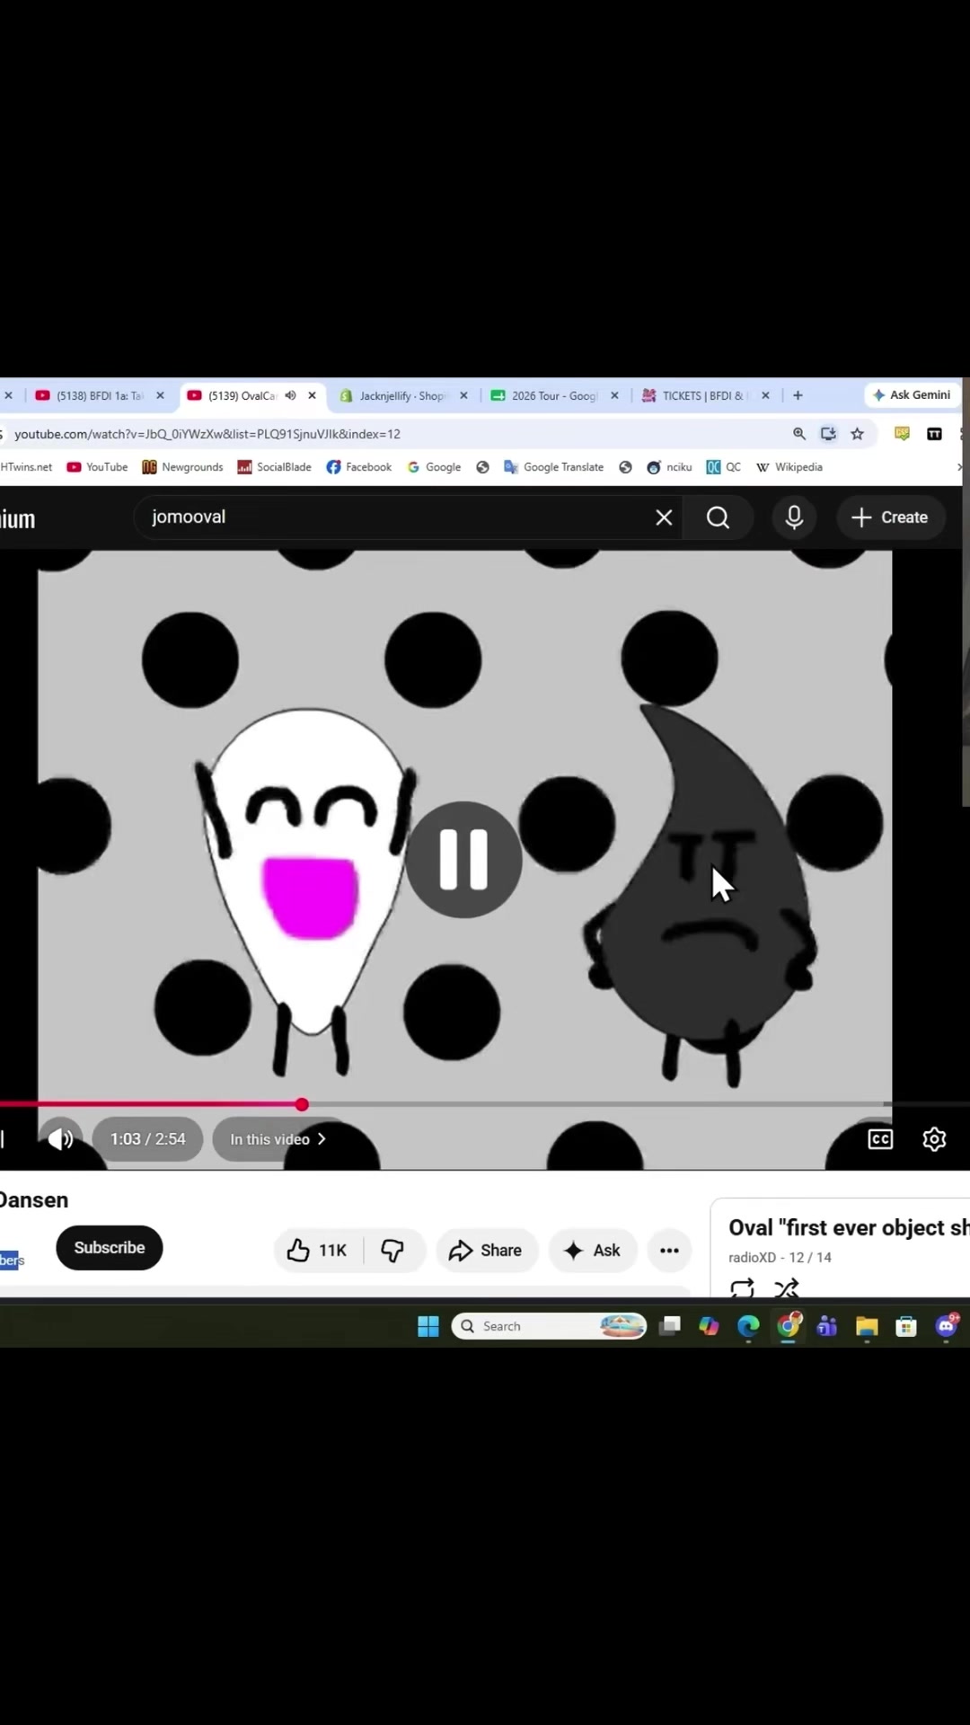The height and width of the screenshot is (1725, 970).
Task: Open the video settings gear
Action: click(x=934, y=1139)
